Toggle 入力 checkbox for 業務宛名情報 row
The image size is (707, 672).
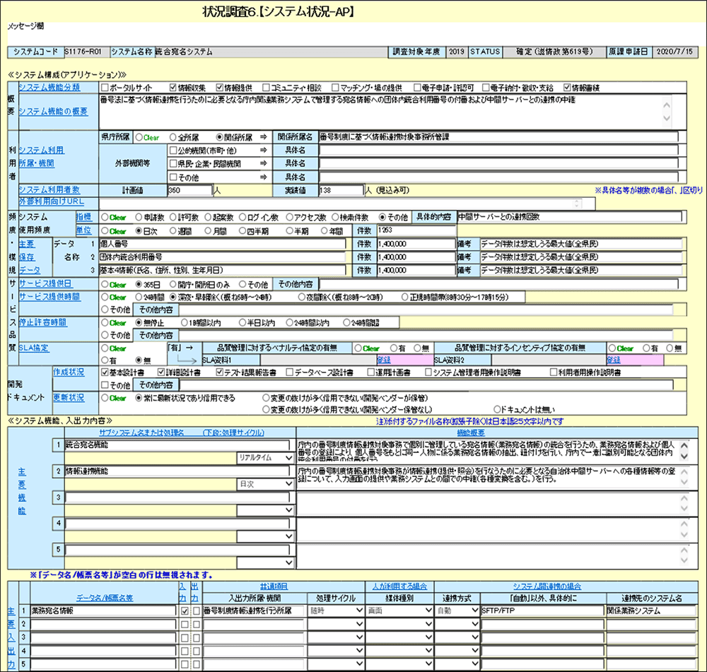tap(185, 612)
